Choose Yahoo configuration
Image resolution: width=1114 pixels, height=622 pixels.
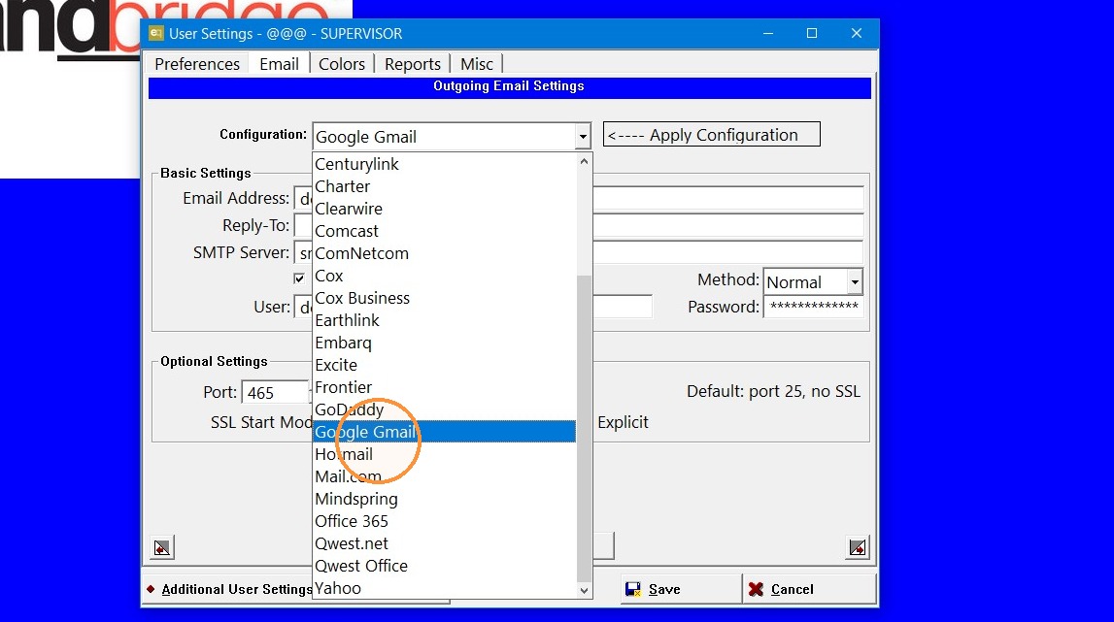(x=445, y=589)
